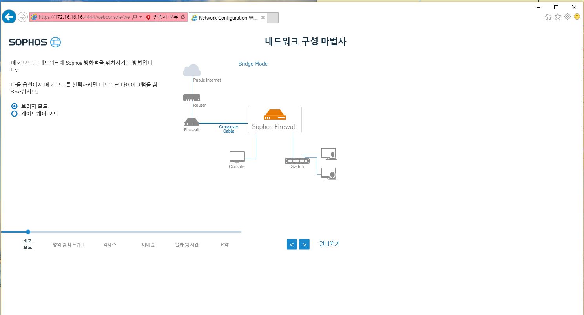Go to 액세스 step
Screen dimensions: 584x315
(110, 244)
